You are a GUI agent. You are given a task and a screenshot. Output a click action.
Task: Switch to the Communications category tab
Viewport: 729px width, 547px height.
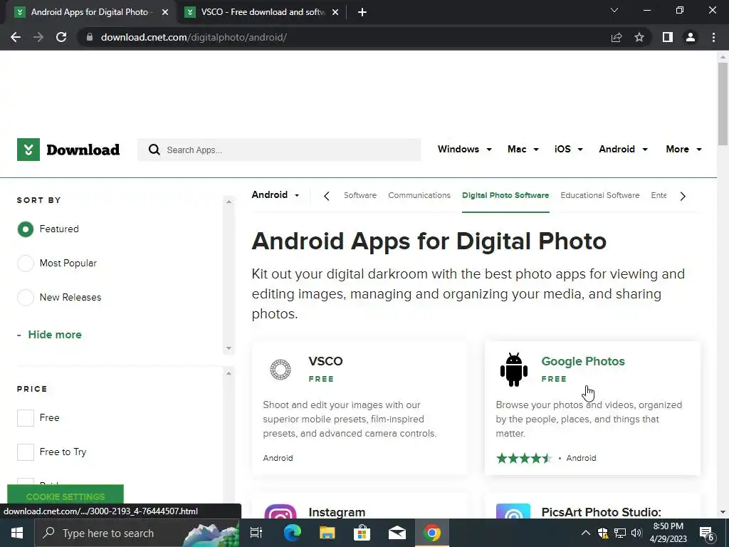[419, 195]
